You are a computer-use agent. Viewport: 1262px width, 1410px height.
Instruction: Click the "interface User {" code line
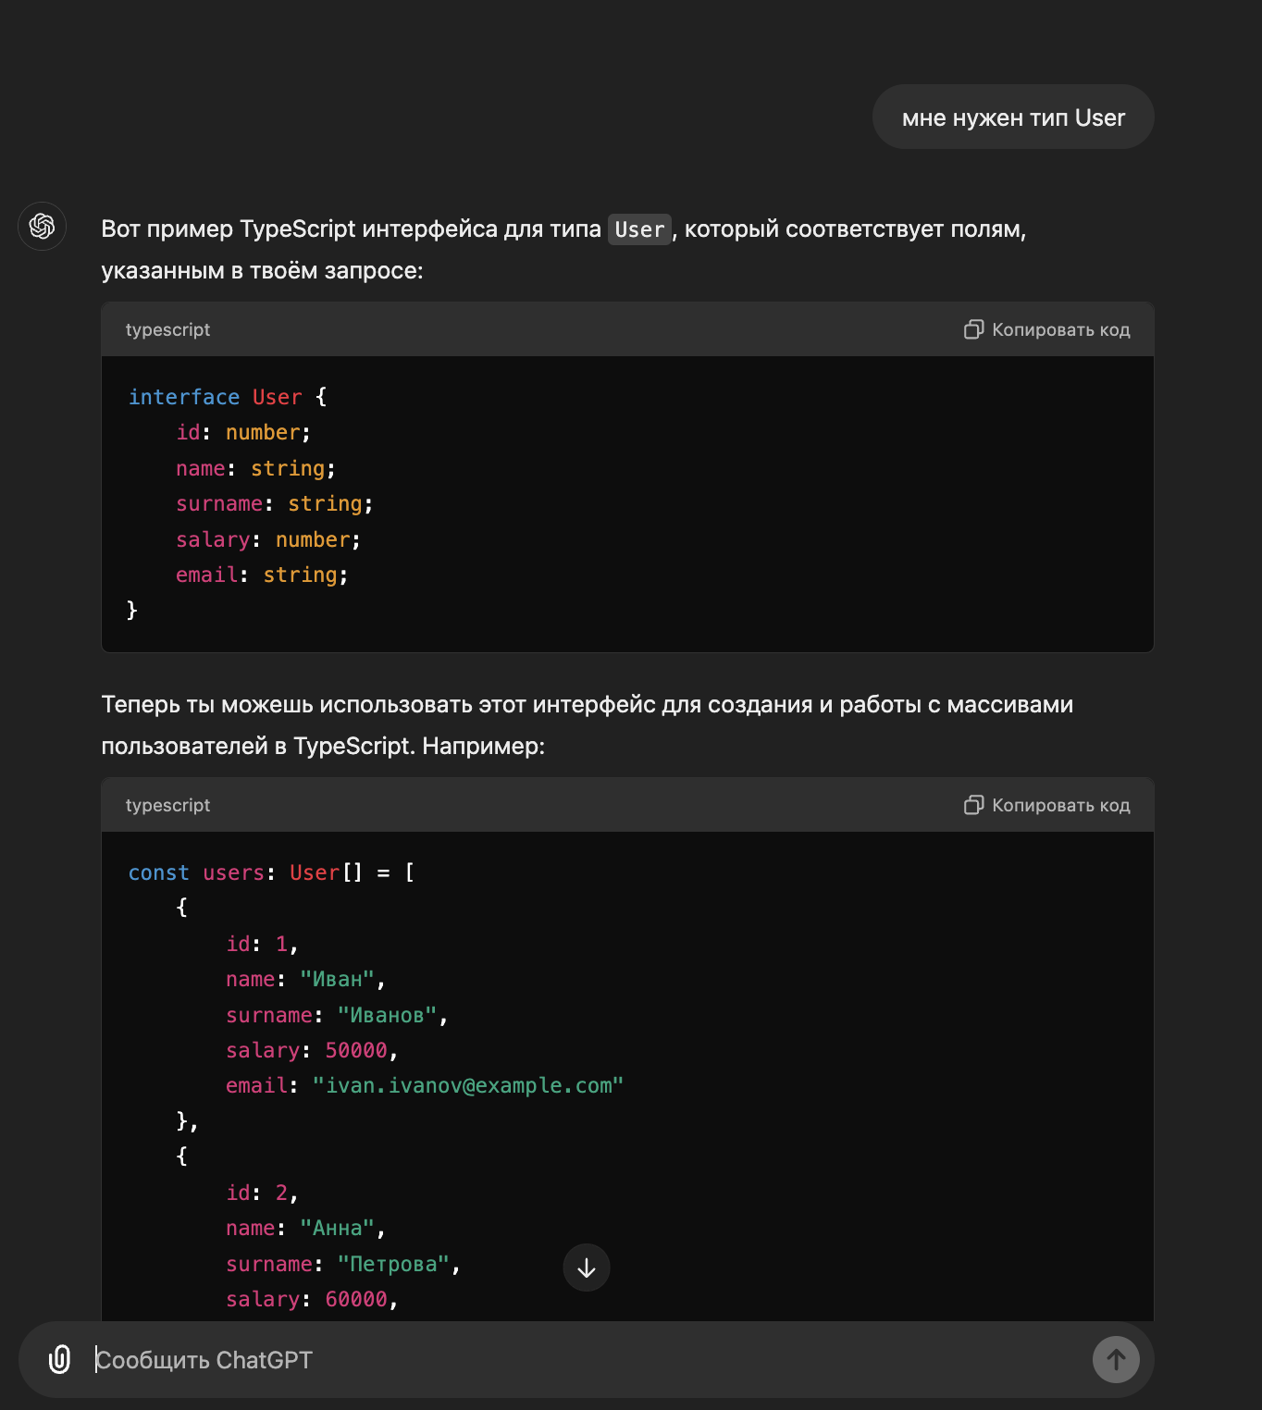(x=228, y=397)
